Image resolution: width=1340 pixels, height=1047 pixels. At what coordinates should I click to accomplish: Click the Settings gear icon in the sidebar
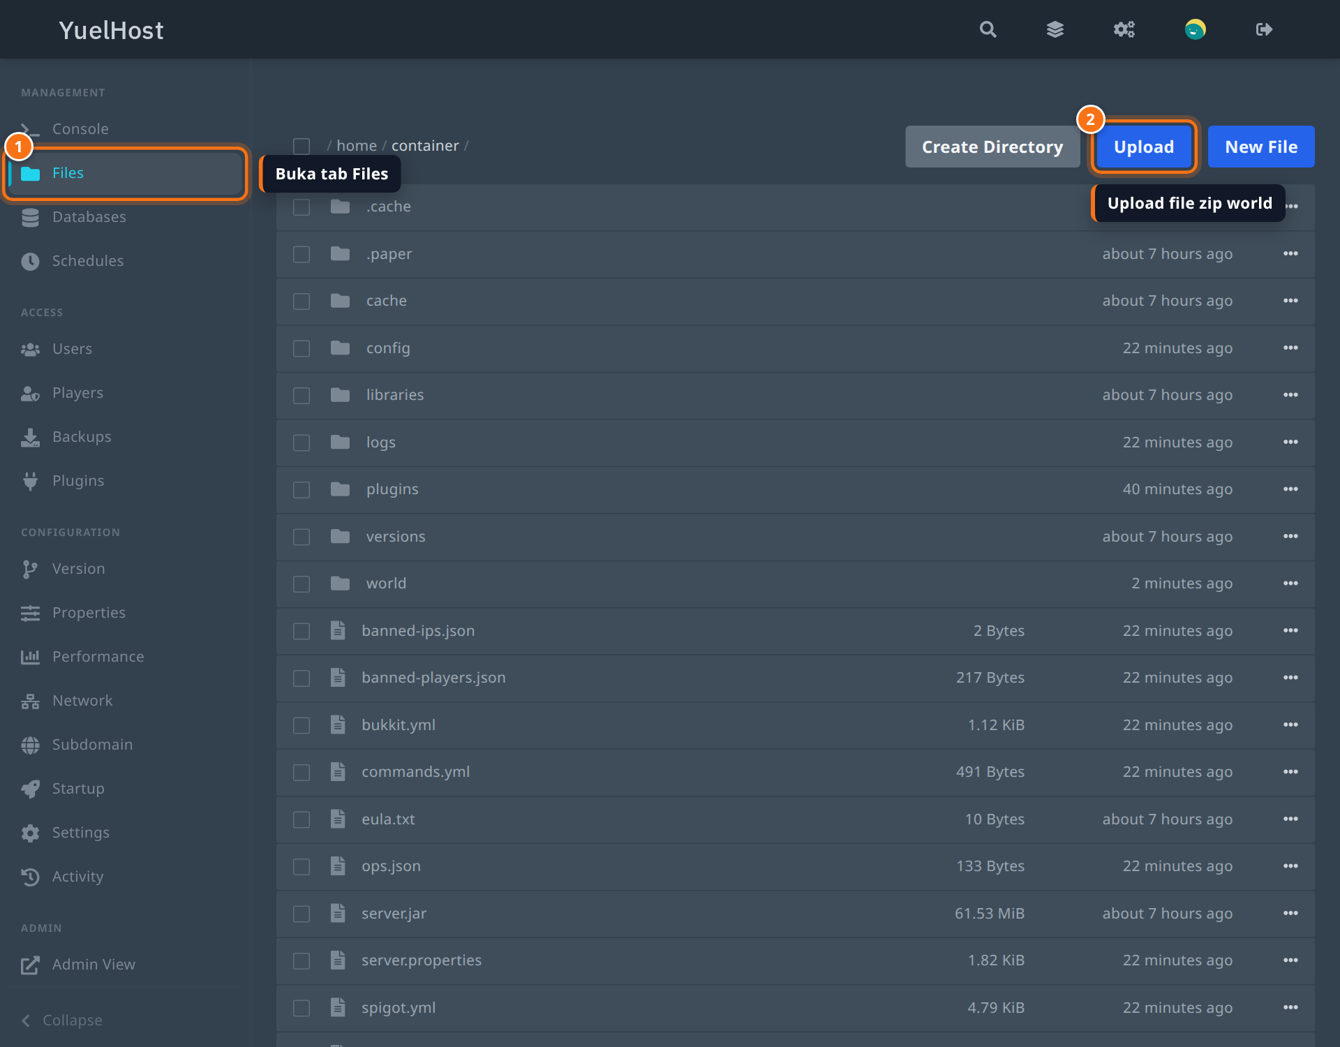click(30, 833)
